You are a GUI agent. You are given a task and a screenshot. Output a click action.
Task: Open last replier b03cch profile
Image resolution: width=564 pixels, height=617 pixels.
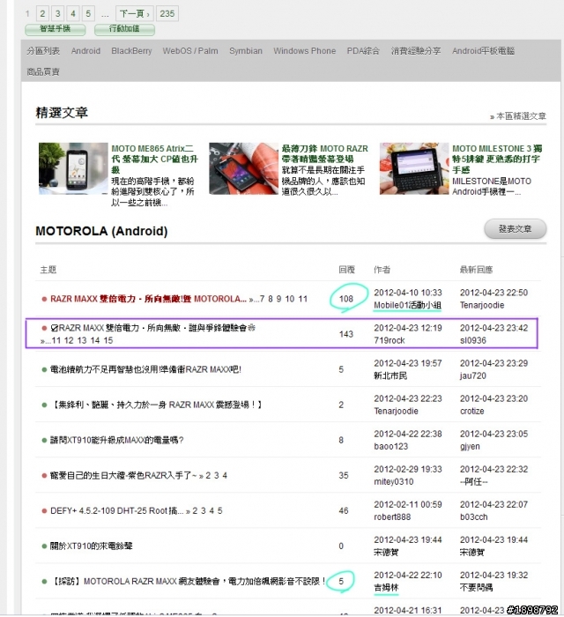(x=474, y=517)
